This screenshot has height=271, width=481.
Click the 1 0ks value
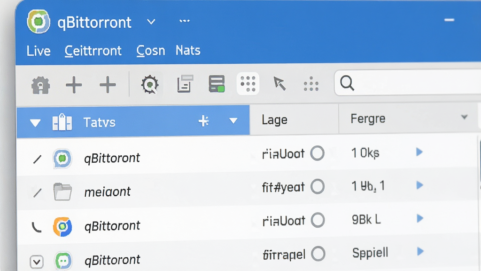[x=365, y=153]
